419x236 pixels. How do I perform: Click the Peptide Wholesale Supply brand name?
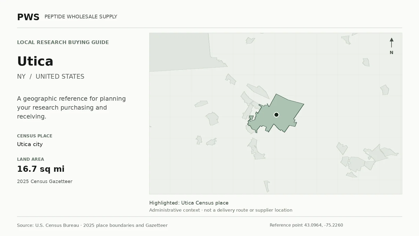tap(81, 17)
